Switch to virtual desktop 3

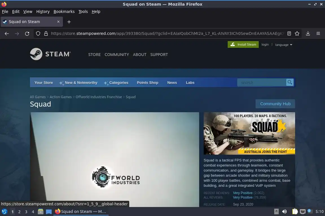click(x=26, y=212)
